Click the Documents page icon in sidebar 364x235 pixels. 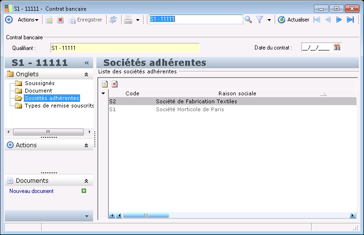[10, 180]
